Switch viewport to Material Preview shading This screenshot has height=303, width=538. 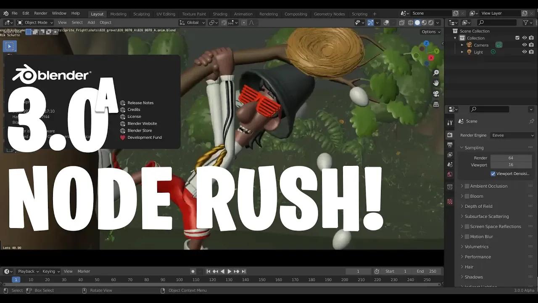point(424,22)
